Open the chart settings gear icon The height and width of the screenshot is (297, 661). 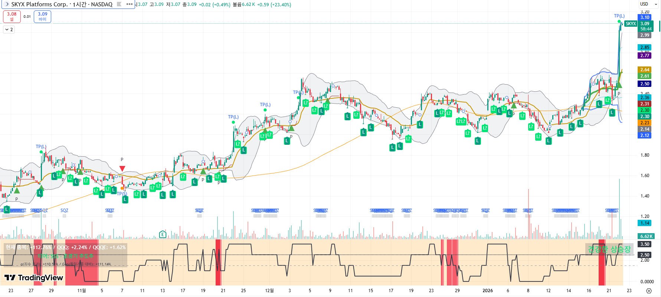pyautogui.click(x=649, y=291)
